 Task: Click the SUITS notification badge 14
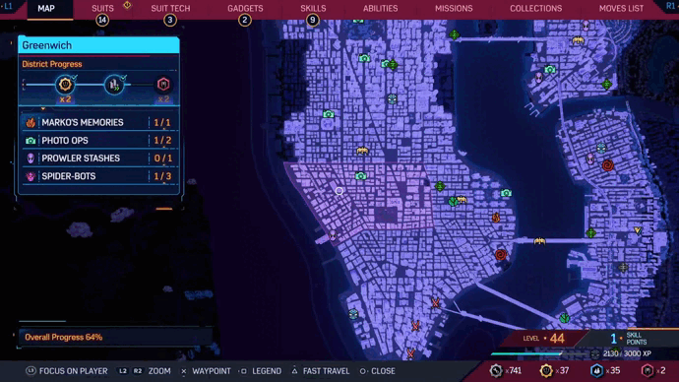102,20
